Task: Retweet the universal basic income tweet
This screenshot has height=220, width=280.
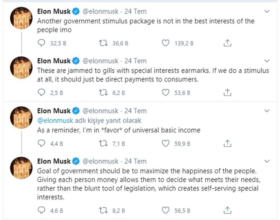Action: coord(103,144)
